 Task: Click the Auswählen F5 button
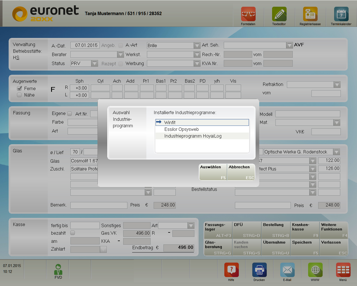[213, 172]
